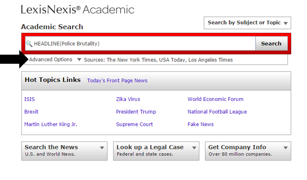Click the Academic Search heading
The width and height of the screenshot is (307, 180).
coord(52,27)
